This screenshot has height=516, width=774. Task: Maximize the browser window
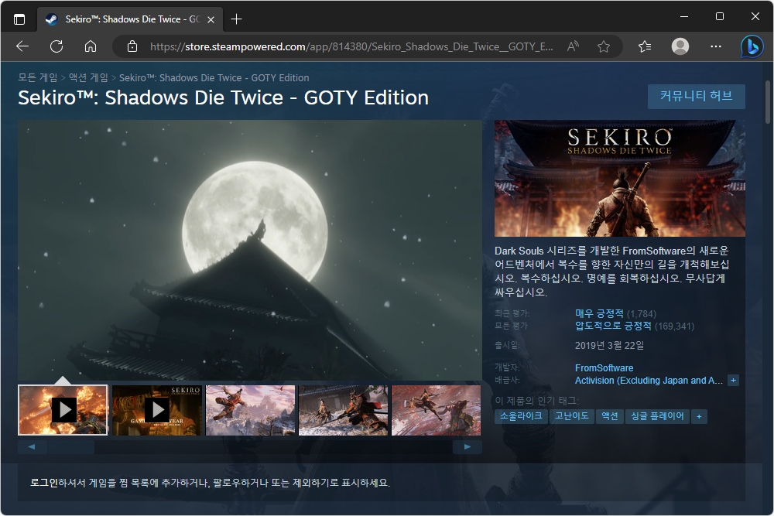click(x=720, y=17)
